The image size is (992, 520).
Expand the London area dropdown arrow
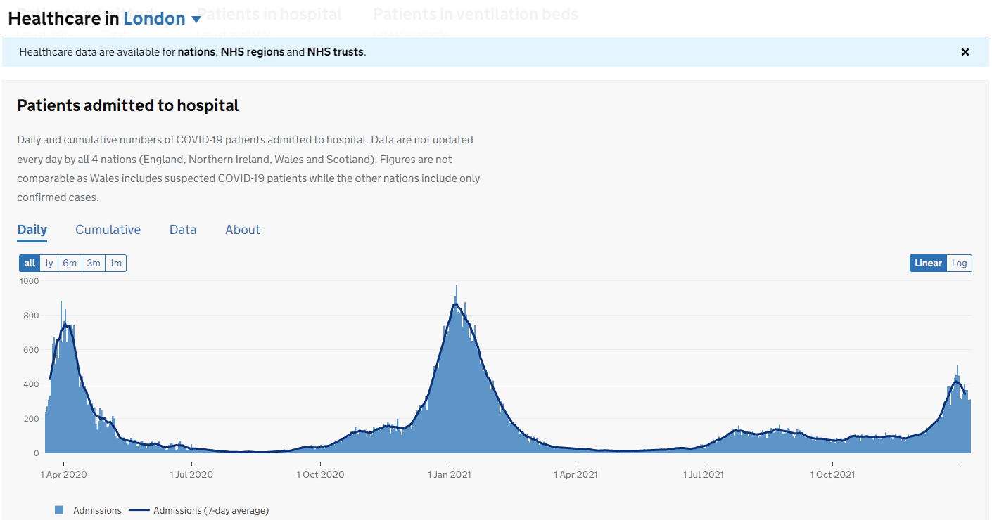pos(196,20)
